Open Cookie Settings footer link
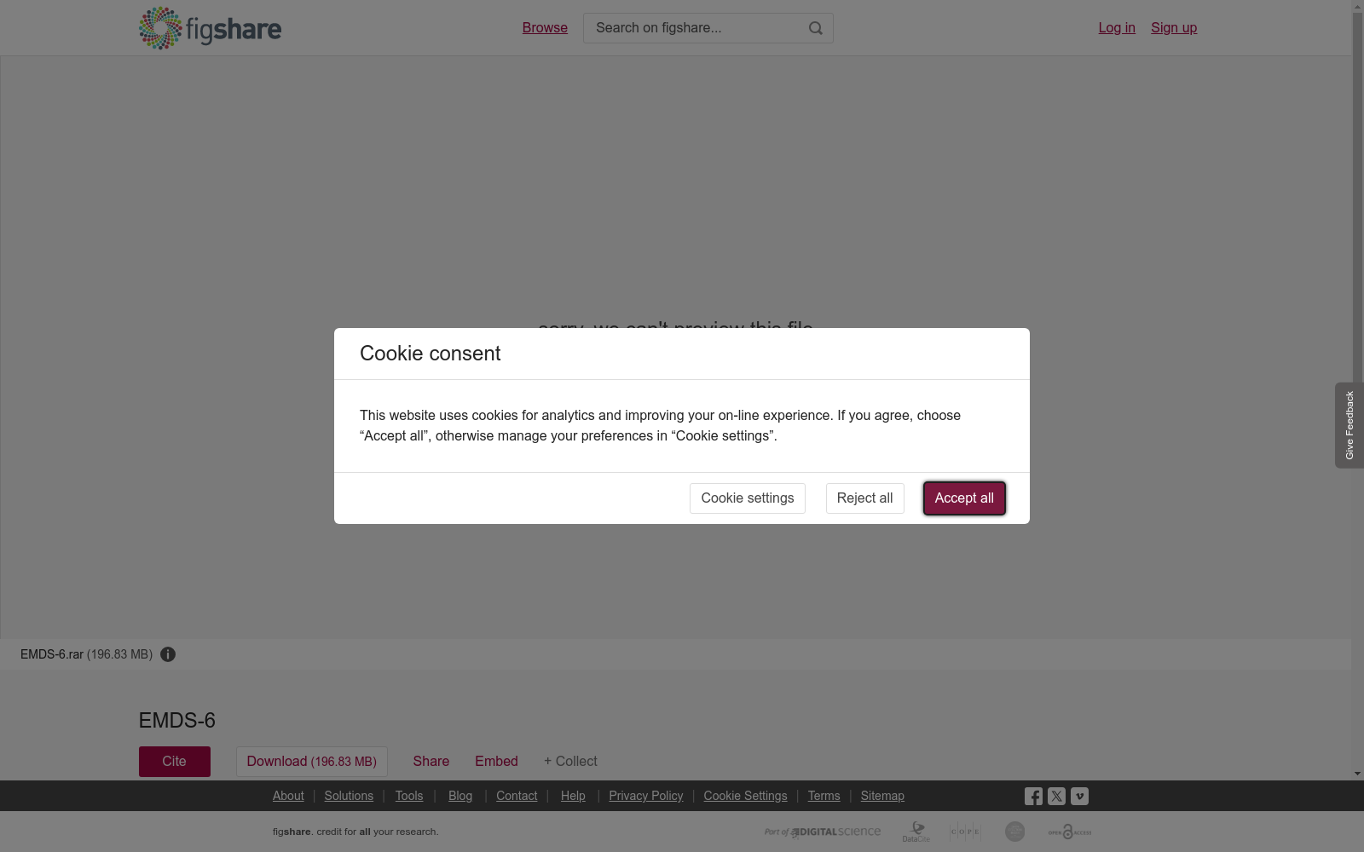Image resolution: width=1364 pixels, height=852 pixels. tap(745, 796)
